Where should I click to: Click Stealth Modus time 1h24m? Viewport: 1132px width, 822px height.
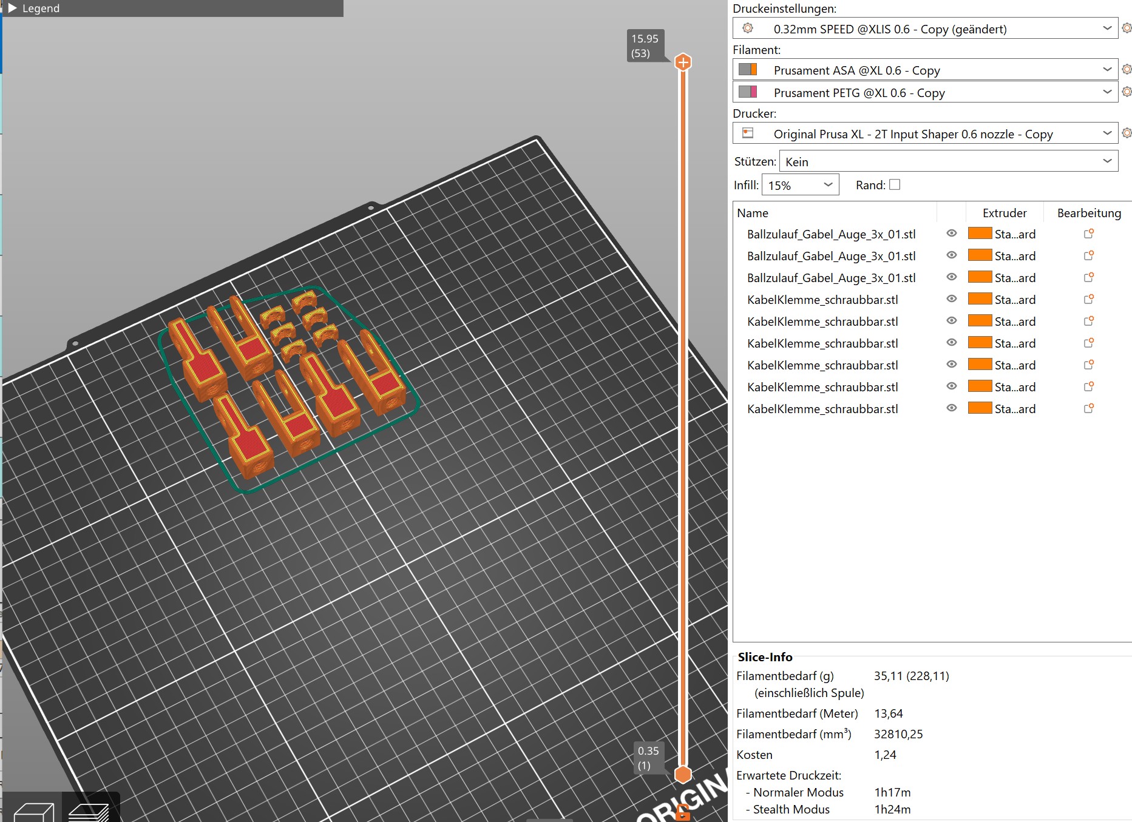click(892, 809)
